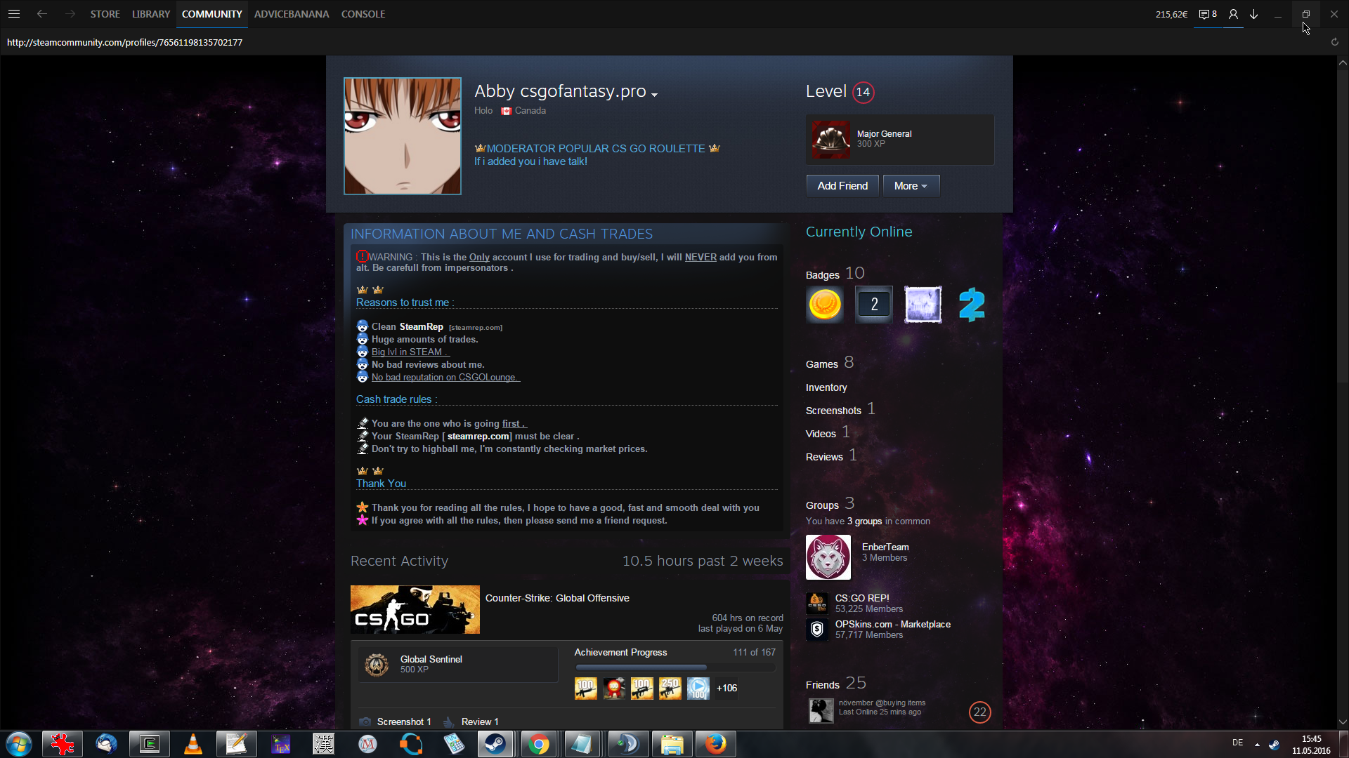The image size is (1349, 758).
Task: Open the No bad reputation on CSGOLounge link
Action: (x=445, y=378)
